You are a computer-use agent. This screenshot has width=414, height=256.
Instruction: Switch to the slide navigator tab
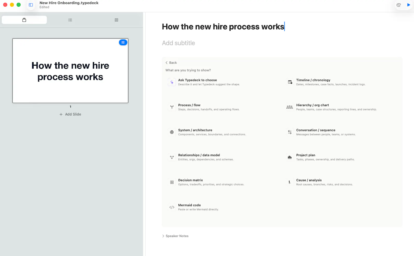click(x=24, y=20)
